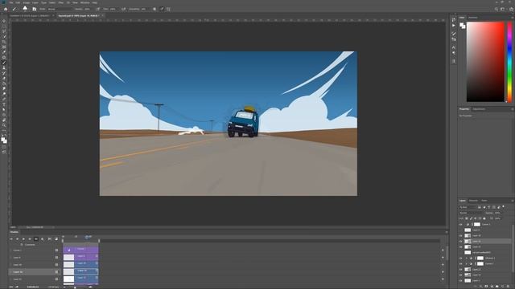Select the Clone Stamp tool

[4, 67]
